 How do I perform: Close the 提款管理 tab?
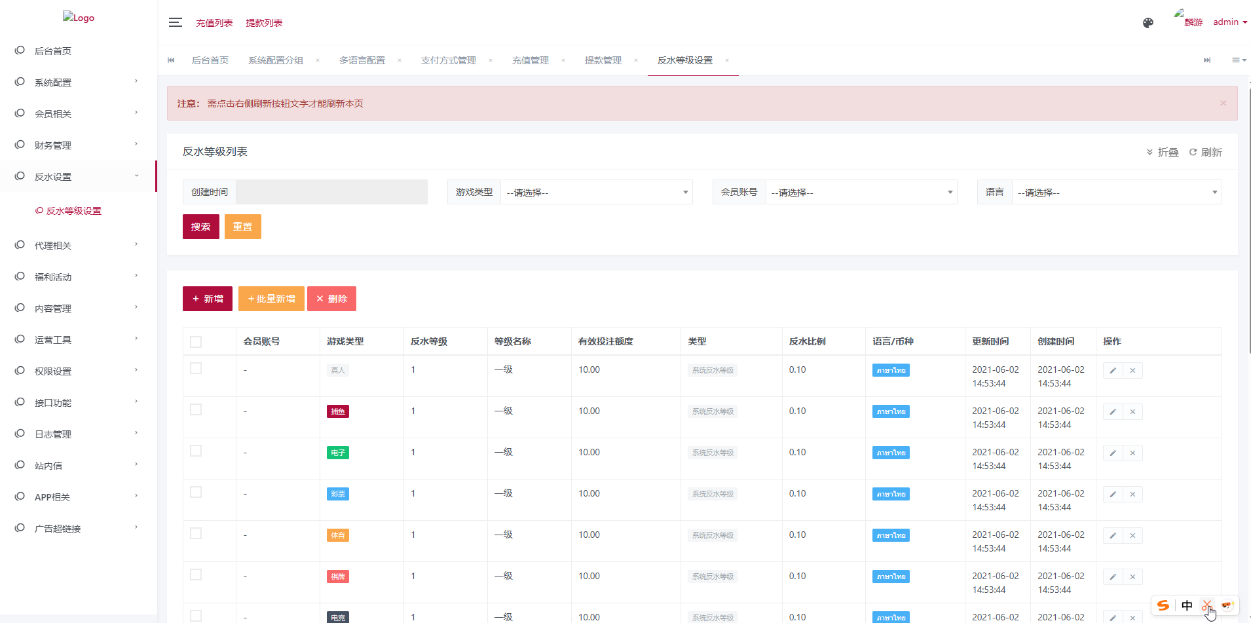[636, 60]
